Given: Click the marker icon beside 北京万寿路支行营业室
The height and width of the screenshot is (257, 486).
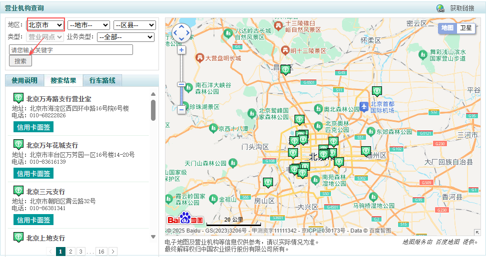Looking at the screenshot, I should coord(18,98).
